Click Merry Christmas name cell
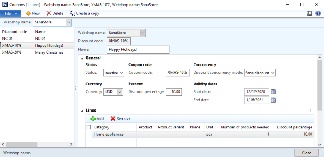The height and width of the screenshot is (157, 324). [49, 52]
